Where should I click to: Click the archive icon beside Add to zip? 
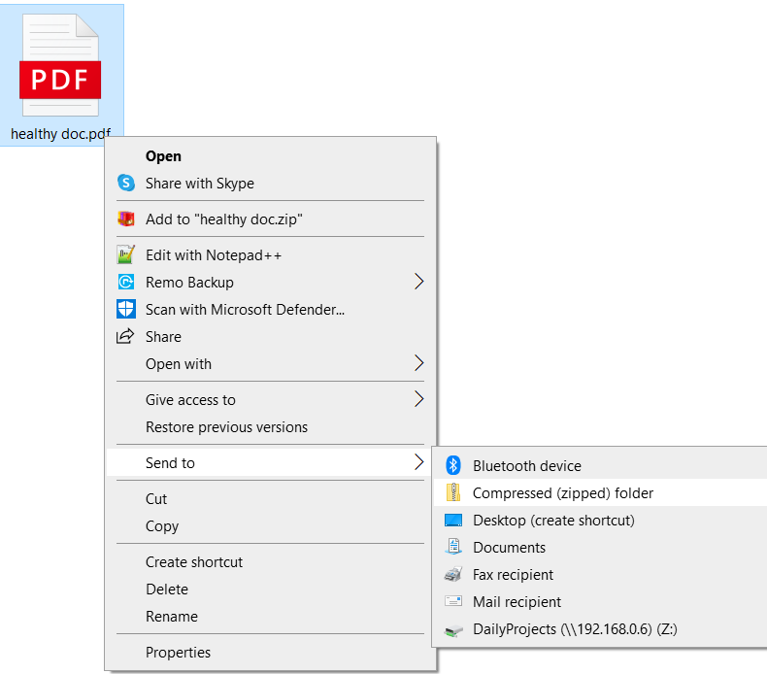tap(126, 219)
